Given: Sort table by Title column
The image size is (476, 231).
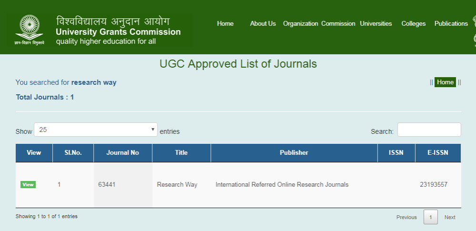Looking at the screenshot, I should pyautogui.click(x=181, y=153).
